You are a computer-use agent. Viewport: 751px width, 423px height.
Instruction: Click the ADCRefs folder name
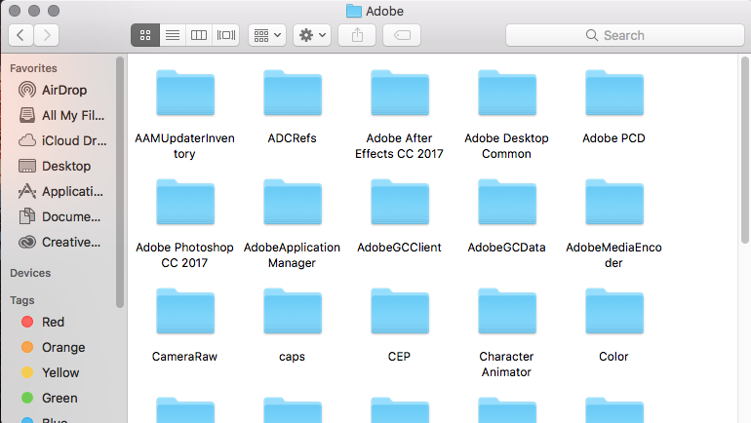pyautogui.click(x=293, y=138)
